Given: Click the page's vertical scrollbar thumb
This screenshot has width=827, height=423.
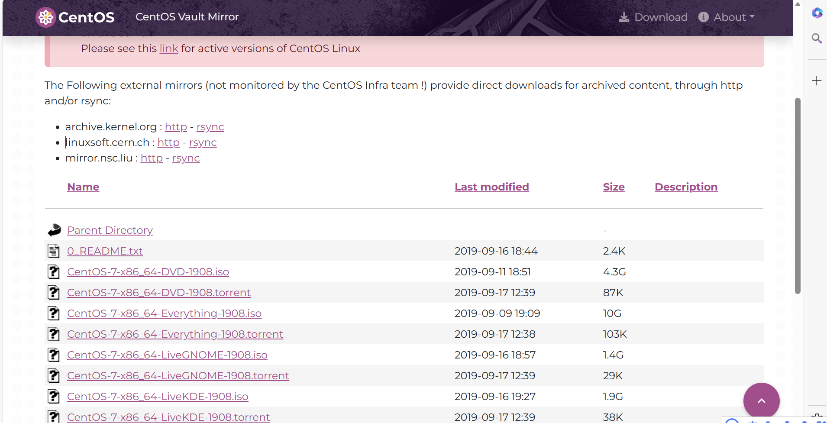Looking at the screenshot, I should pyautogui.click(x=798, y=195).
